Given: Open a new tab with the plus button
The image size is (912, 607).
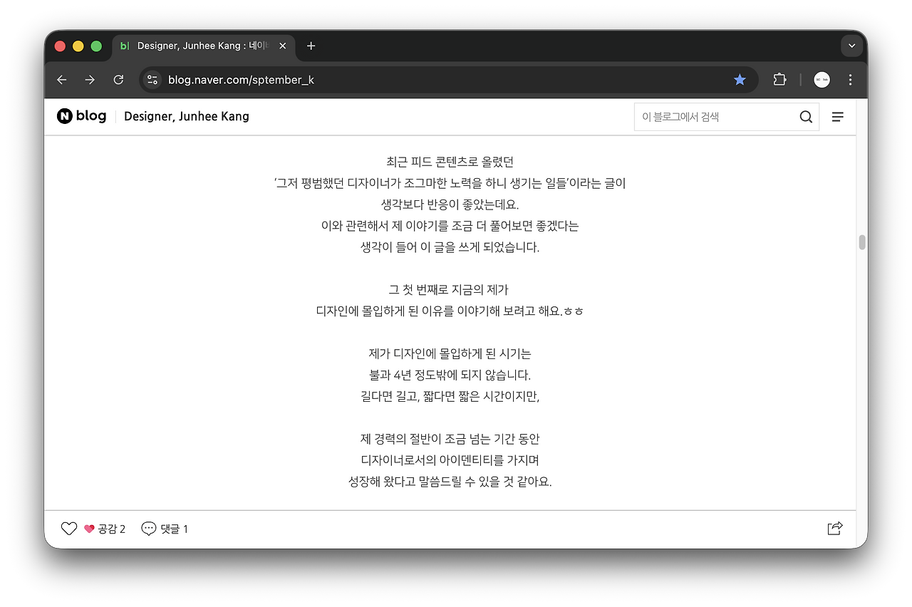Looking at the screenshot, I should pyautogui.click(x=311, y=45).
